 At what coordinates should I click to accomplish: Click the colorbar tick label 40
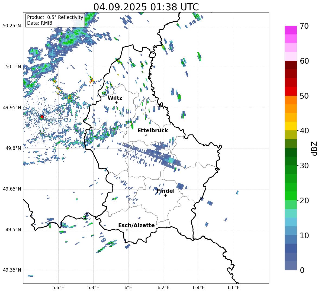(304, 131)
